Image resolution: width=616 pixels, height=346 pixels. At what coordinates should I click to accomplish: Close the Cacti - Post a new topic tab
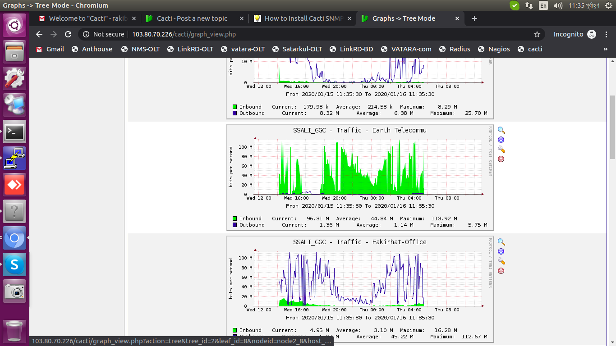pyautogui.click(x=241, y=18)
